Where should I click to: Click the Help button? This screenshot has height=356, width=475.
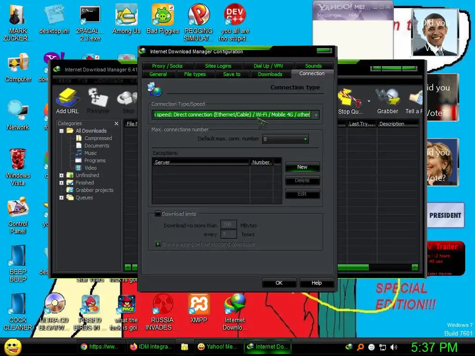[x=316, y=283]
